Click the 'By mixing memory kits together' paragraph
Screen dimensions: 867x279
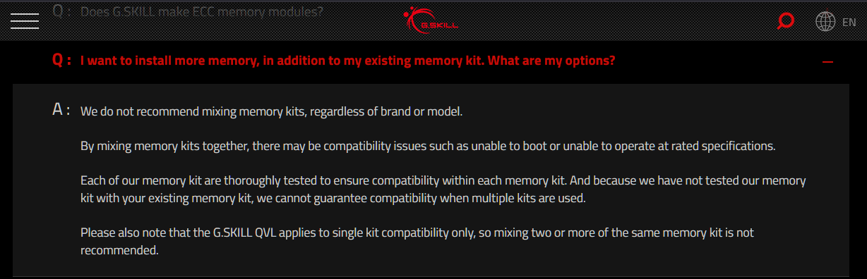click(428, 147)
